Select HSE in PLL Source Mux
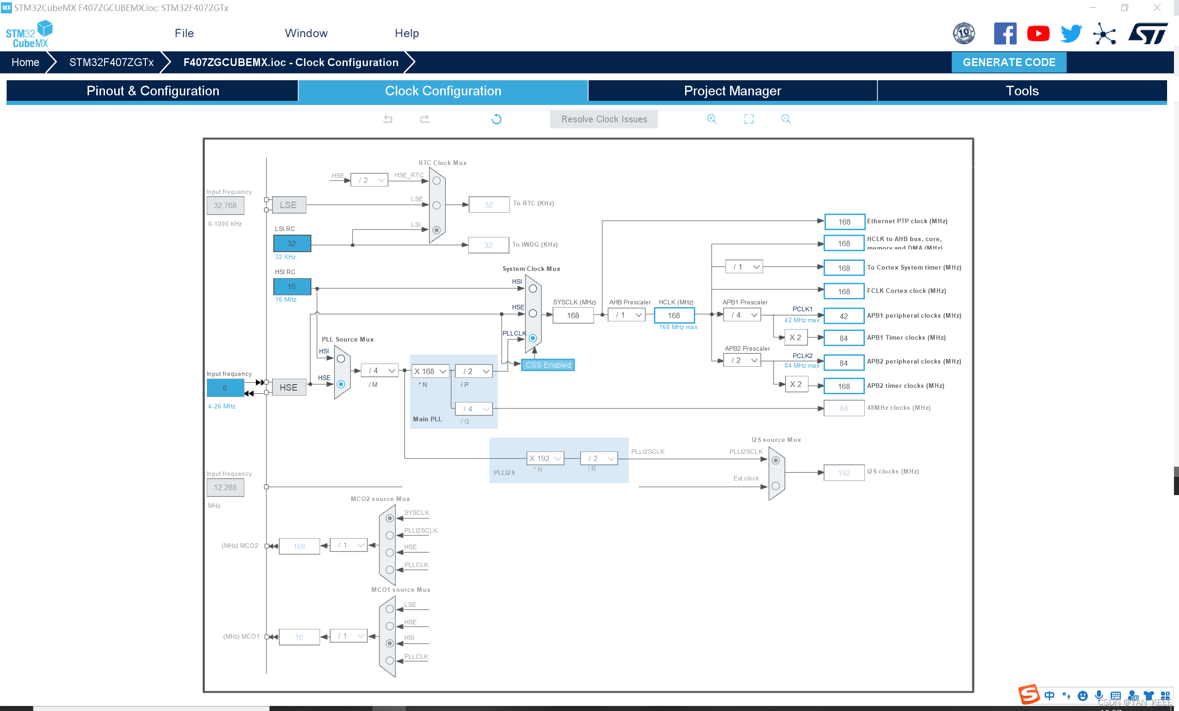The image size is (1179, 711). point(341,384)
